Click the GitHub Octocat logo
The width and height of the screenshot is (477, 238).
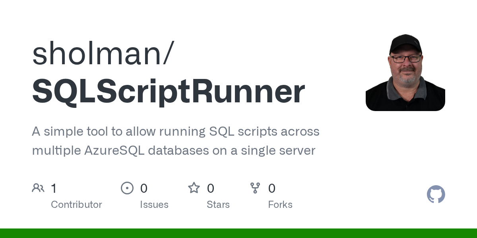[x=436, y=194]
